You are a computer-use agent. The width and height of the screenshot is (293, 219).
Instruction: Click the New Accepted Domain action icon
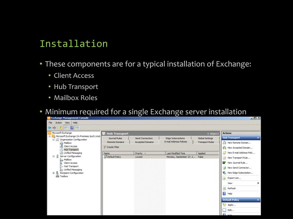[224, 148]
